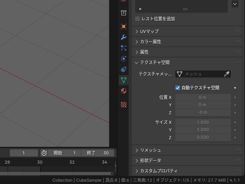The height and width of the screenshot is (184, 245).
Task: Open the Material properties tab
Action: click(124, 91)
